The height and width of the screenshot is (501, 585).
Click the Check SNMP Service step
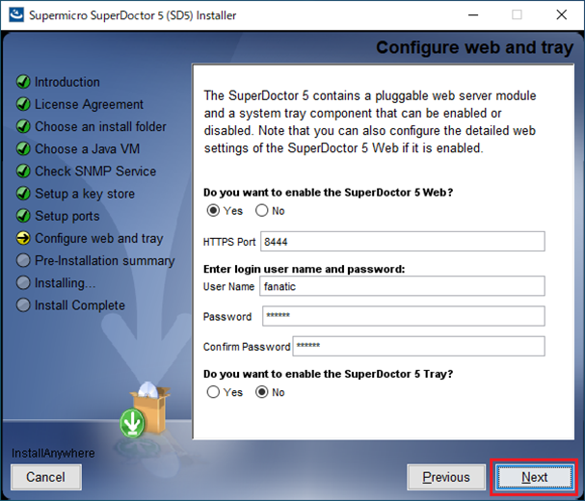point(95,171)
